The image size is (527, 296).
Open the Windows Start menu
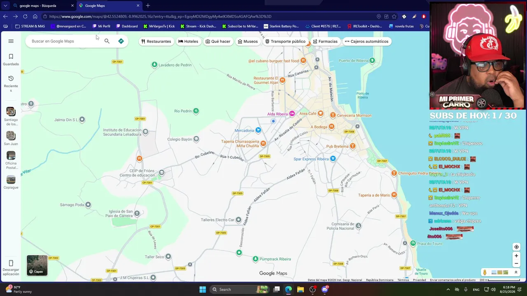[203, 289]
